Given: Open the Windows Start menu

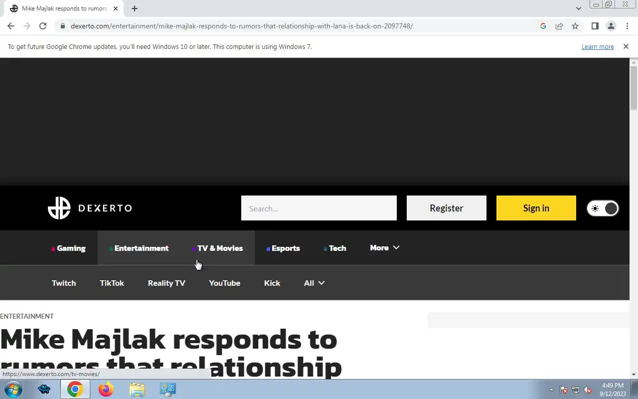Looking at the screenshot, I should click(12, 389).
